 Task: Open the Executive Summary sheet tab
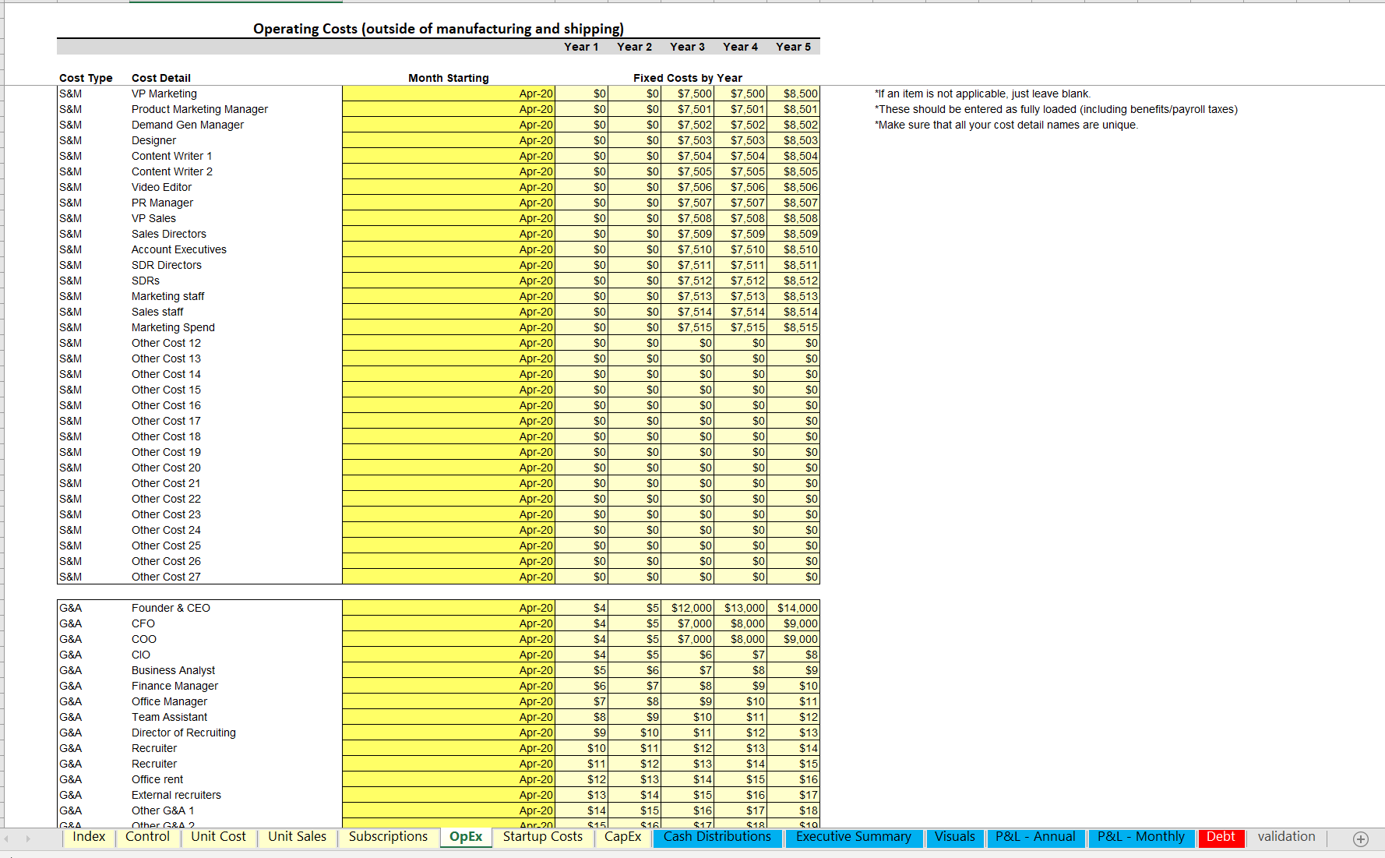click(854, 837)
